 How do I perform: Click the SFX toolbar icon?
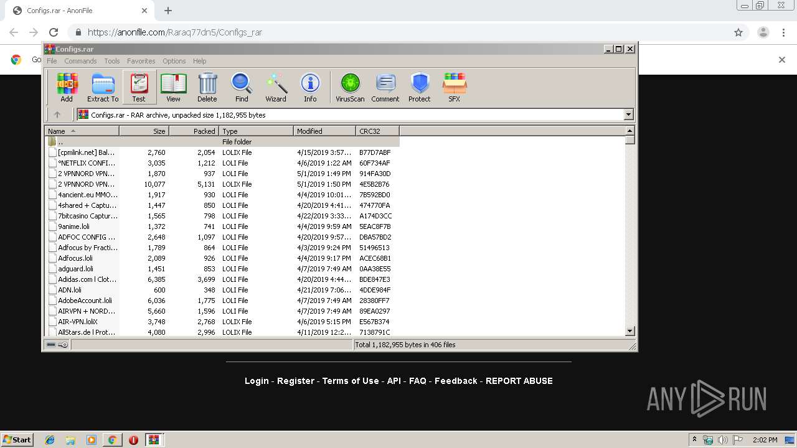[455, 87]
